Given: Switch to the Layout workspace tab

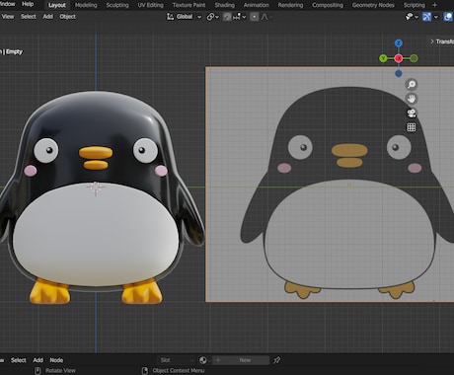Looking at the screenshot, I should 57,5.
